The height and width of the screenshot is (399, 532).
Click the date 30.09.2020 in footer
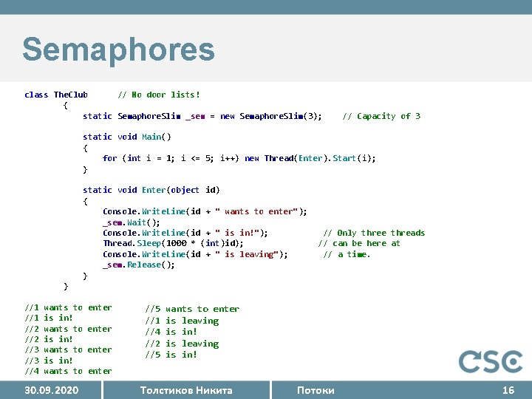(x=51, y=390)
